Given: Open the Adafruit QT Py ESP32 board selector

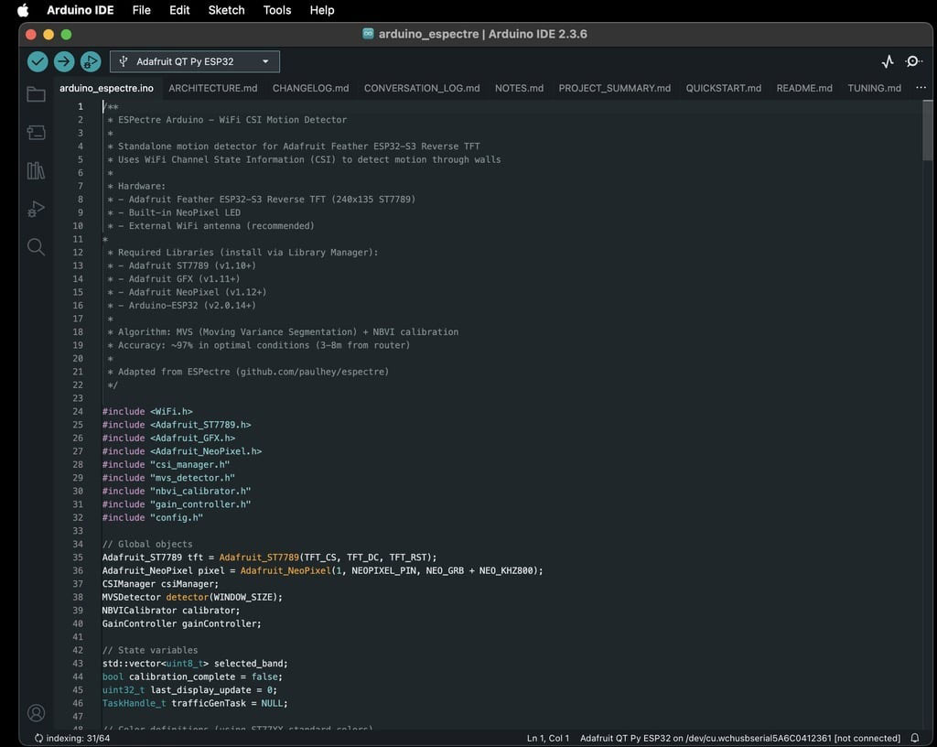Looking at the screenshot, I should 195,61.
